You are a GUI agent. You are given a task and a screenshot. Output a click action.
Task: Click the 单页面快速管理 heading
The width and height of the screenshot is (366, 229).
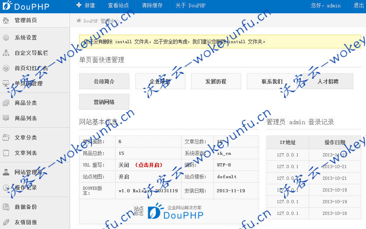(102, 60)
